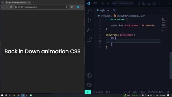Split the editor to the right
This screenshot has width=172, height=97.
[x=163, y=10]
